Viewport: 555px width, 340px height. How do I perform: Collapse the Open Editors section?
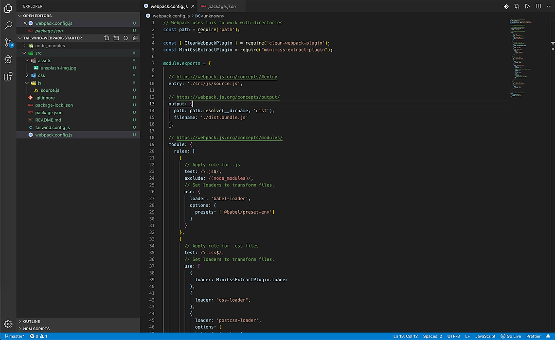point(37,16)
